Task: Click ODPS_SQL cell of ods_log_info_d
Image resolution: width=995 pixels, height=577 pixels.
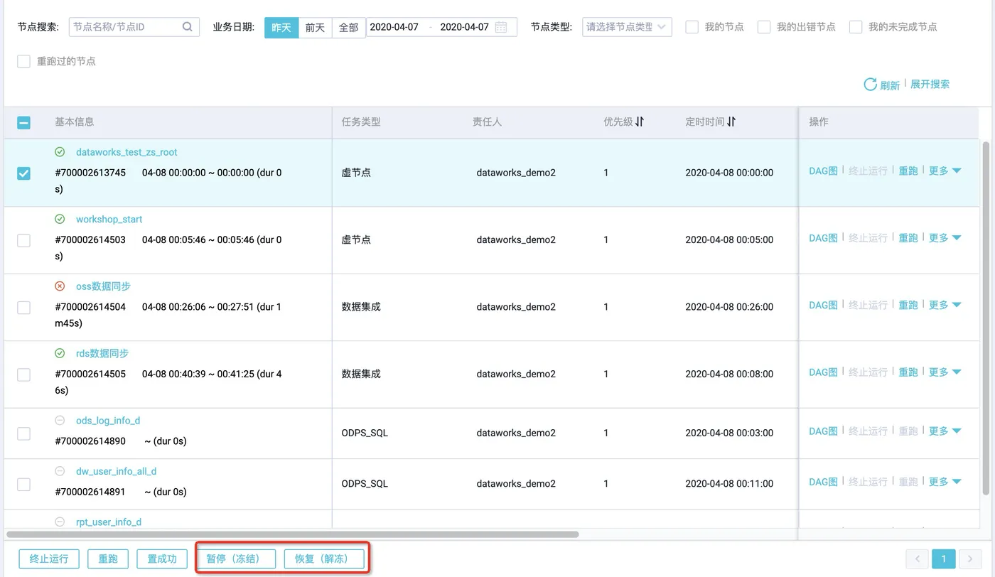Action: point(365,433)
